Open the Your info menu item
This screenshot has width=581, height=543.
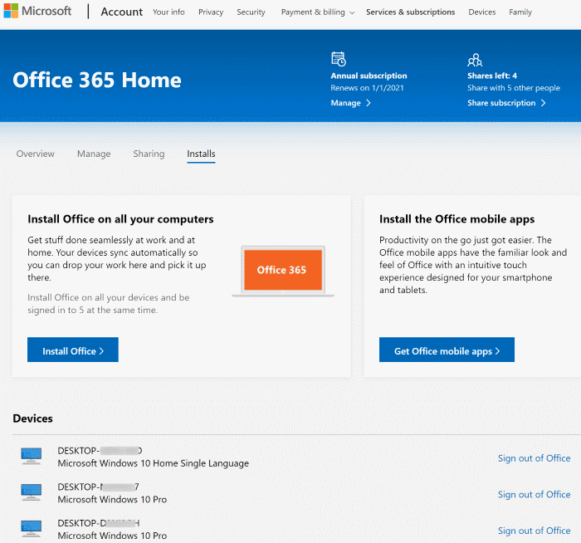[168, 12]
